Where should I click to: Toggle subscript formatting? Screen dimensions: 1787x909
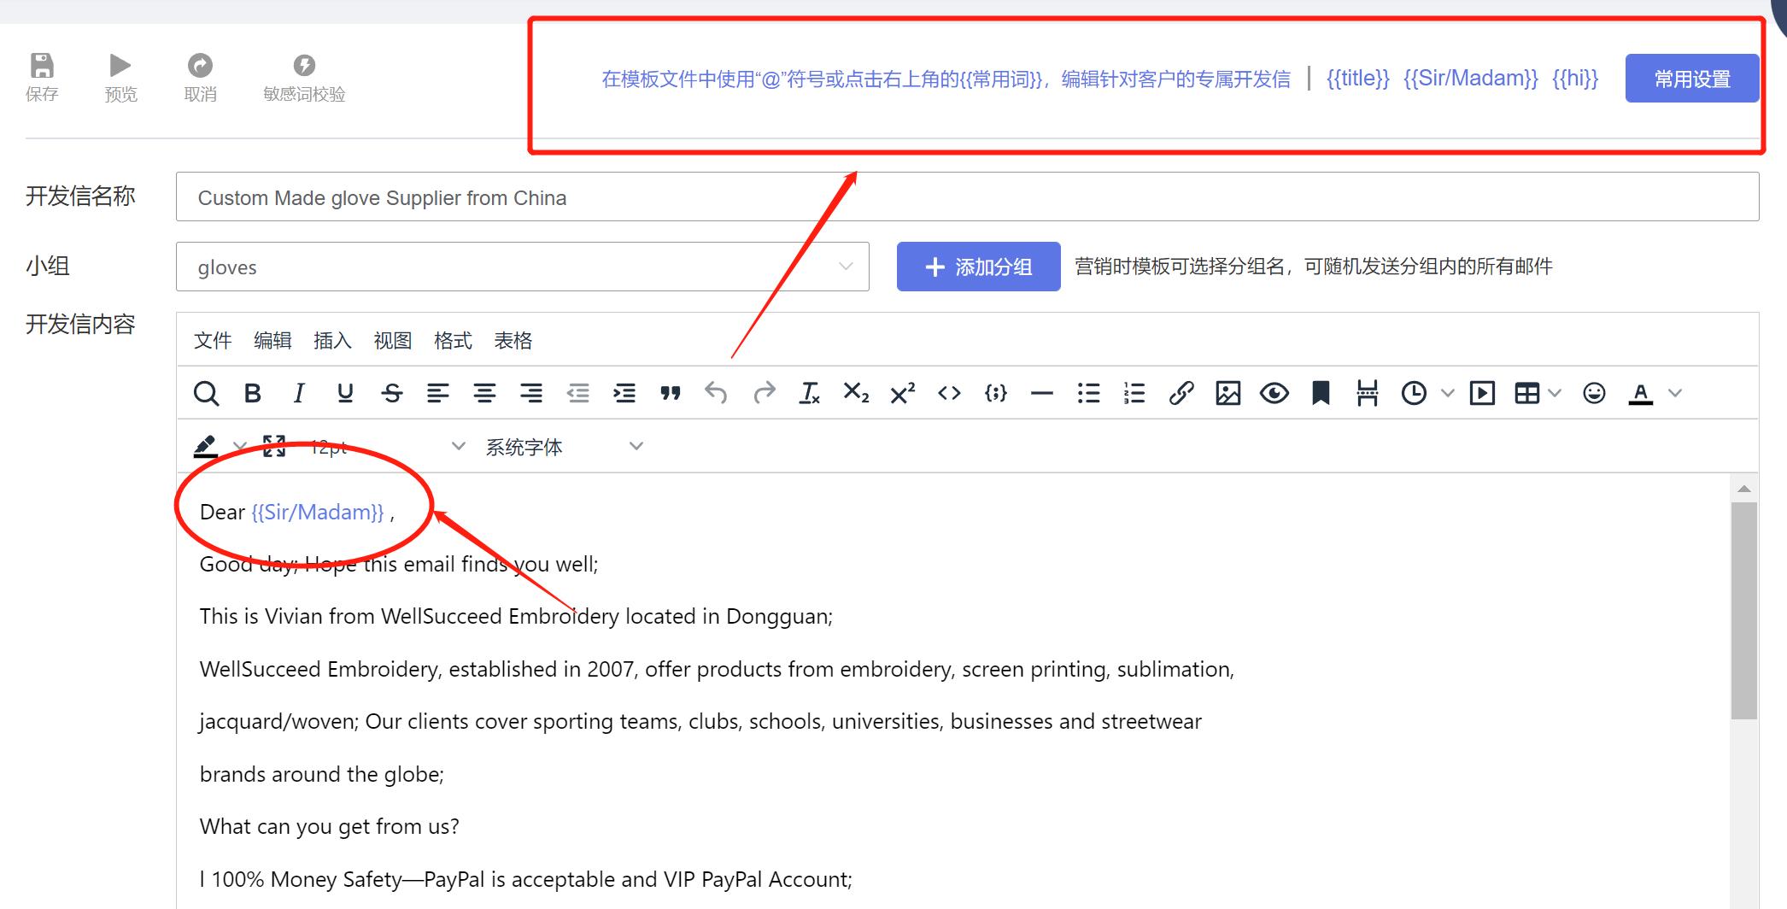pyautogui.click(x=855, y=393)
